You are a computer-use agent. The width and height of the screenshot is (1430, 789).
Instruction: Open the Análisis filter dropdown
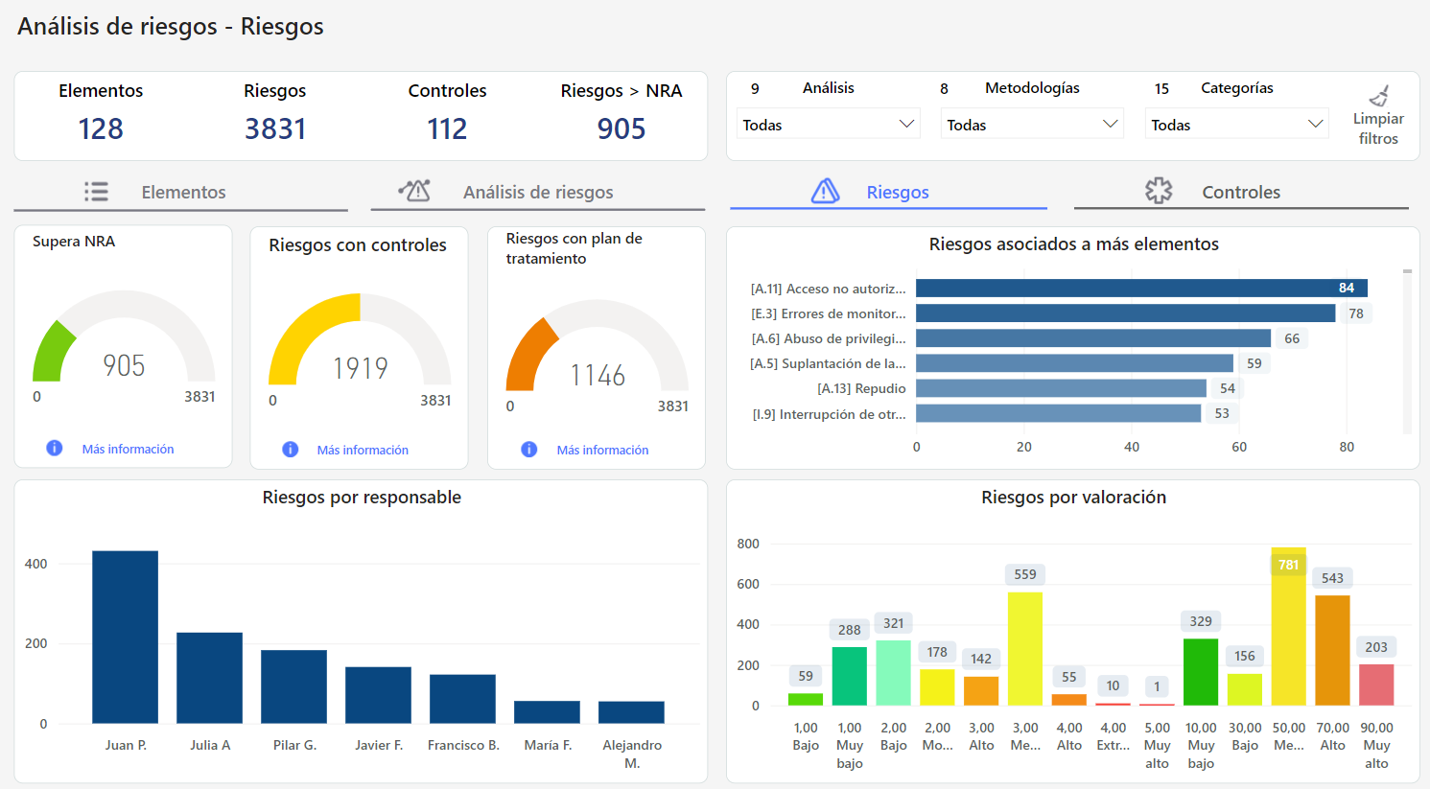coord(829,125)
